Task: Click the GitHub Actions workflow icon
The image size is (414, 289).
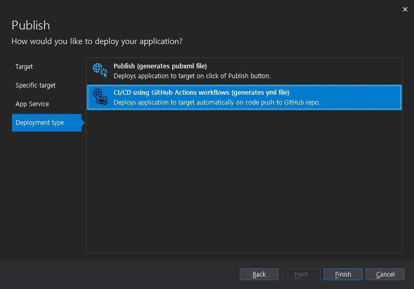Action: click(x=100, y=97)
